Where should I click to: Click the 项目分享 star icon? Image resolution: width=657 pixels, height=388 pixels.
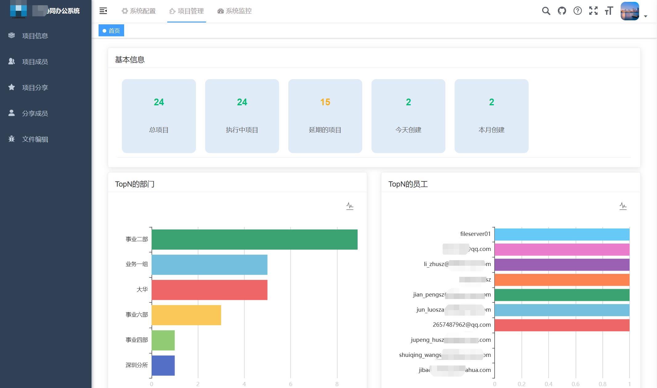tap(11, 87)
